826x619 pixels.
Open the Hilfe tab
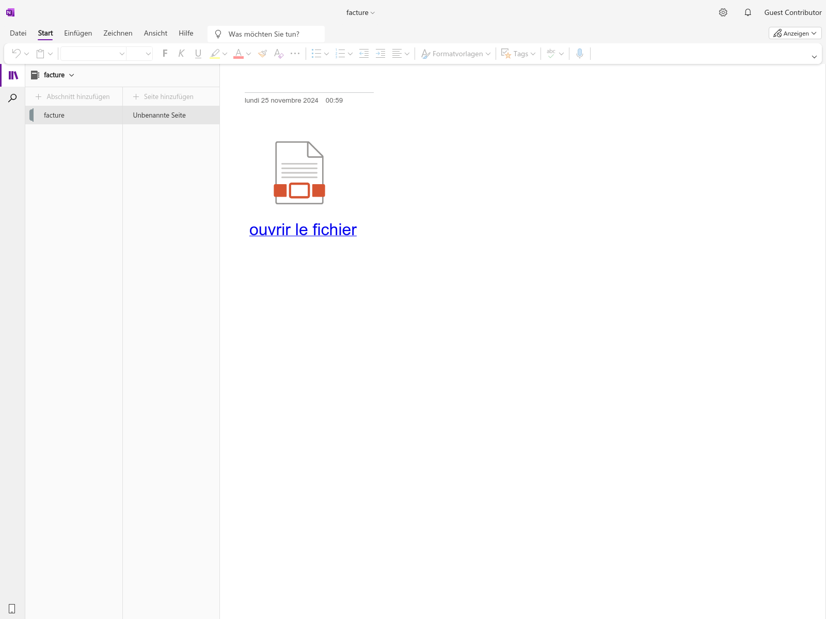point(186,33)
